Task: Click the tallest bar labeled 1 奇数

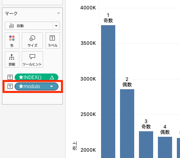Action: point(108,92)
